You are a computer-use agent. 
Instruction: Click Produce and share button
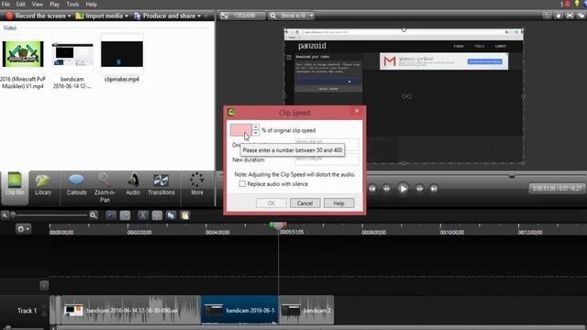point(165,16)
